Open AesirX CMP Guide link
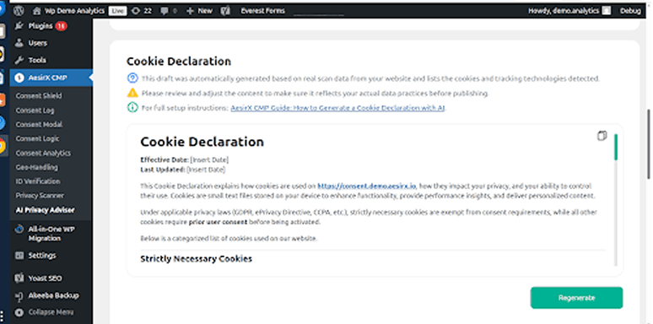The height and width of the screenshot is (324, 653). click(x=337, y=108)
